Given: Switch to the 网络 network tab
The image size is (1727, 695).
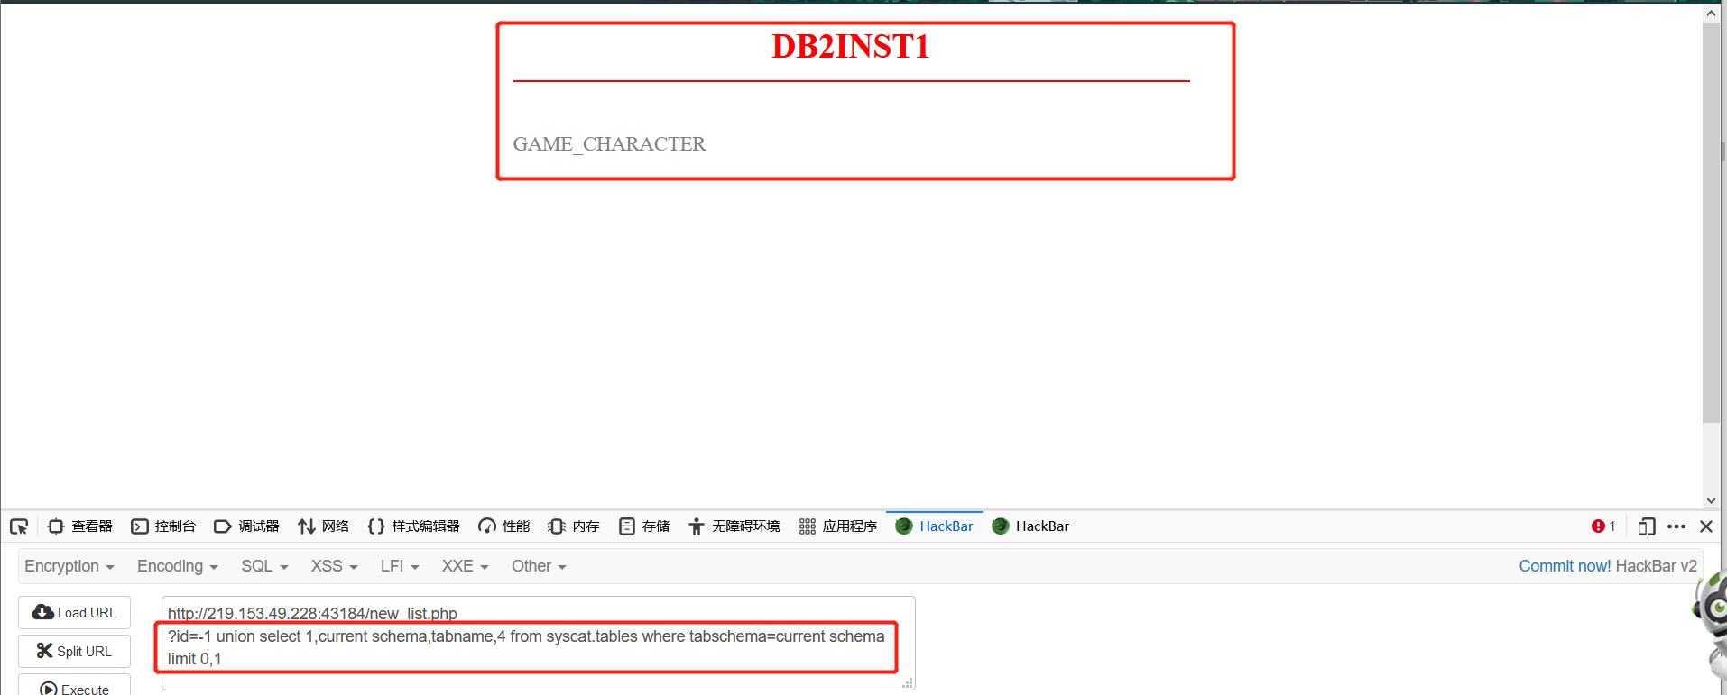Looking at the screenshot, I should click(x=323, y=526).
